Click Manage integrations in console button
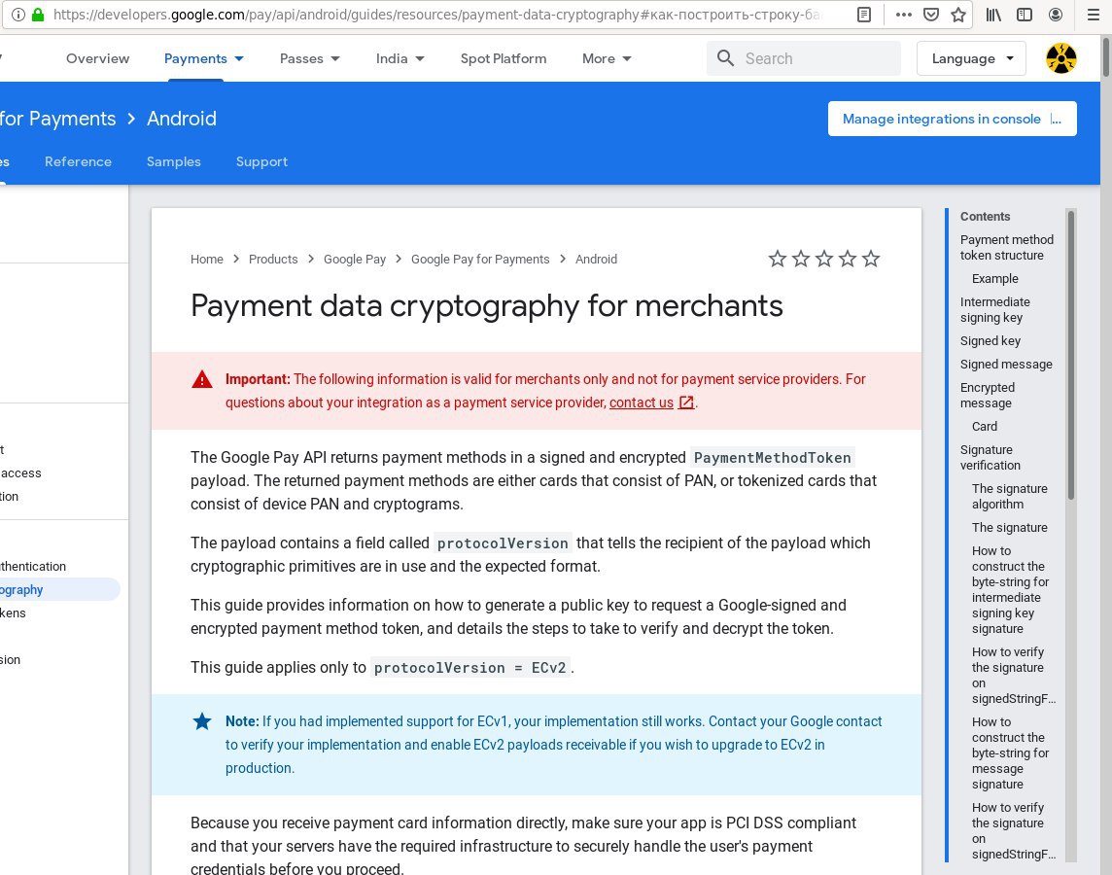Viewport: 1112px width, 875px height. (953, 119)
